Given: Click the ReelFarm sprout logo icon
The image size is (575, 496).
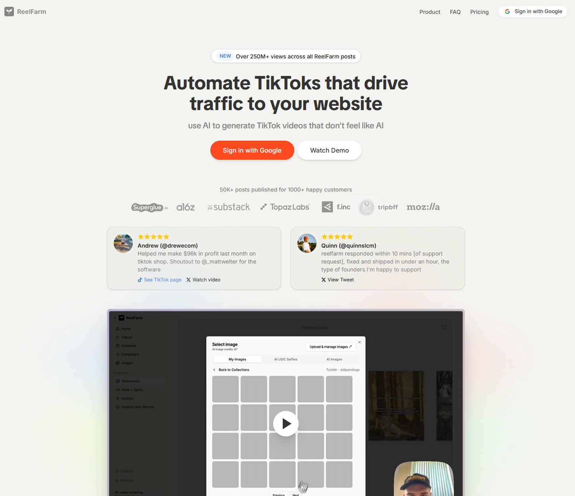Looking at the screenshot, I should coord(9,12).
